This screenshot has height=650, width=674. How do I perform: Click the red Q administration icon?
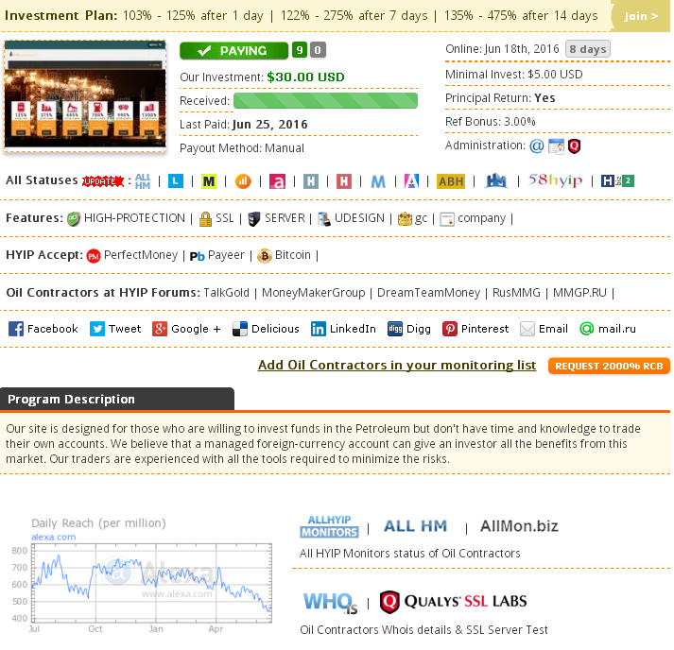coord(574,146)
